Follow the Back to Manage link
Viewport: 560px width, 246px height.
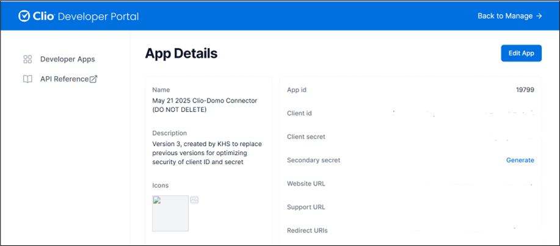[x=510, y=16]
